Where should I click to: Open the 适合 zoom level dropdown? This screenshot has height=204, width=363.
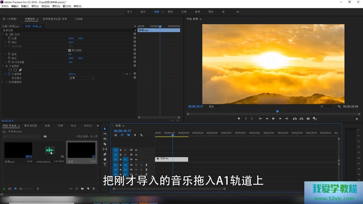coord(216,107)
